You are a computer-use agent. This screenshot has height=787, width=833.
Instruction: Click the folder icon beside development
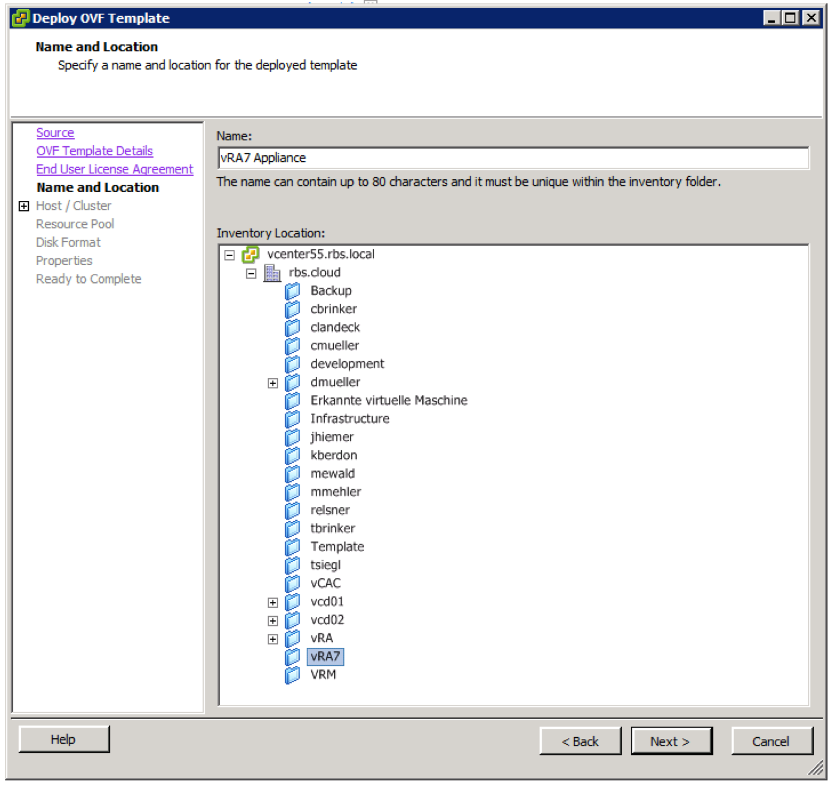click(x=292, y=364)
